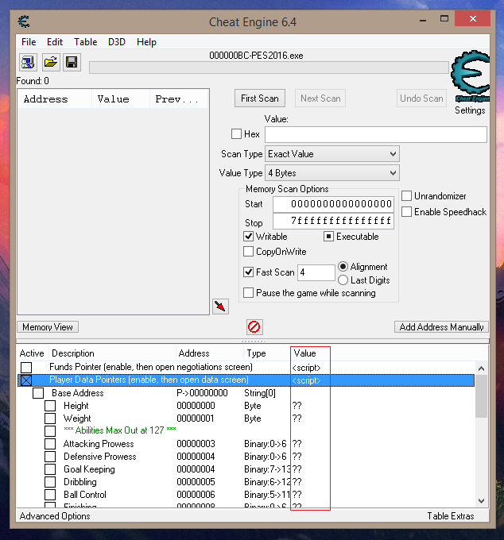Image resolution: width=504 pixels, height=540 pixels.
Task: Click Add Address Manually
Action: click(441, 327)
